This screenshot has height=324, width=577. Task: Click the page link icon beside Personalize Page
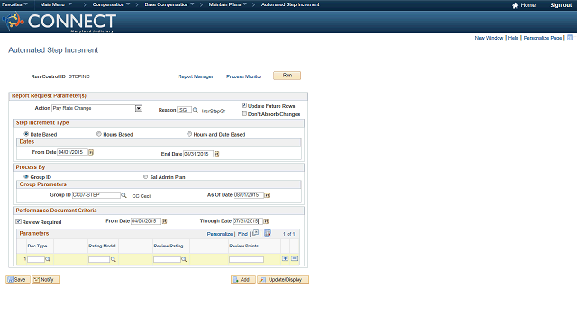[570, 38]
